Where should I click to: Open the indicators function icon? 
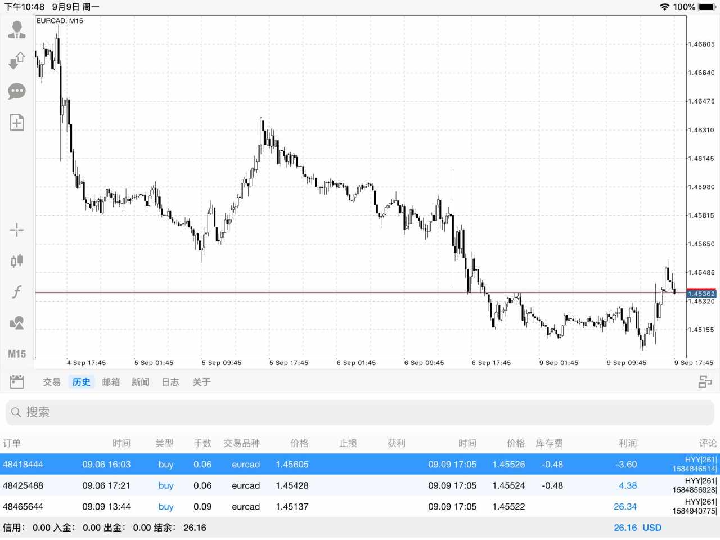[x=17, y=291]
